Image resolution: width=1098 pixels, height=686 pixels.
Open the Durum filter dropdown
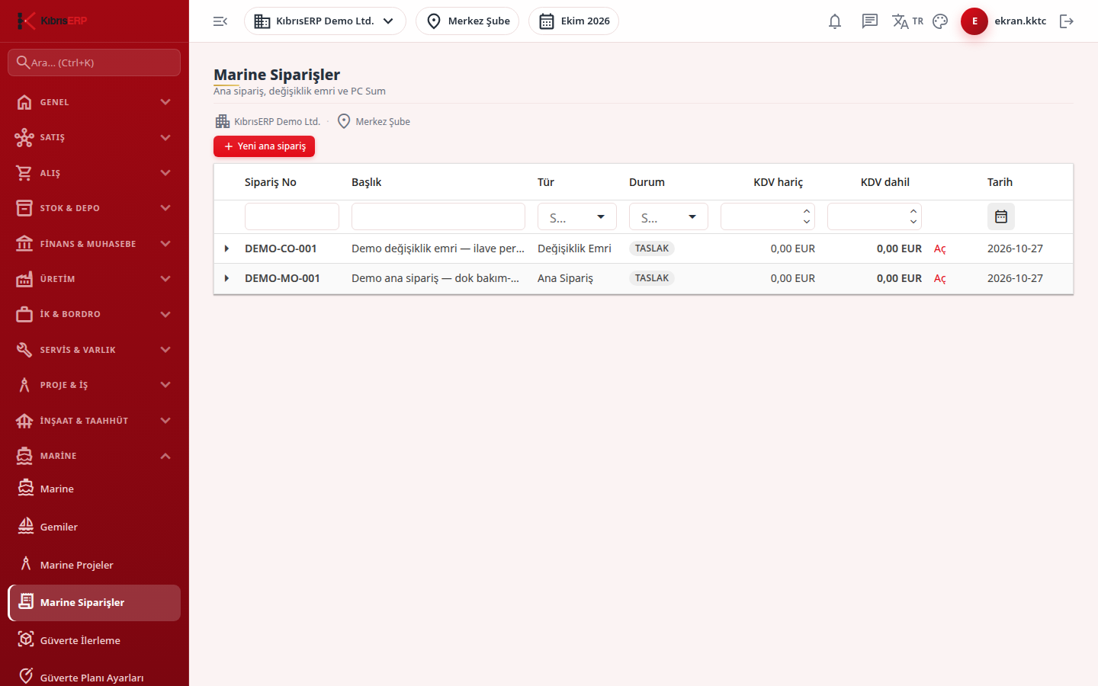click(x=669, y=217)
